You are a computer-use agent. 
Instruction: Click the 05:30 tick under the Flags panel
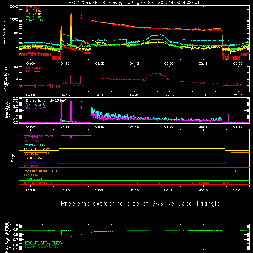238,190
